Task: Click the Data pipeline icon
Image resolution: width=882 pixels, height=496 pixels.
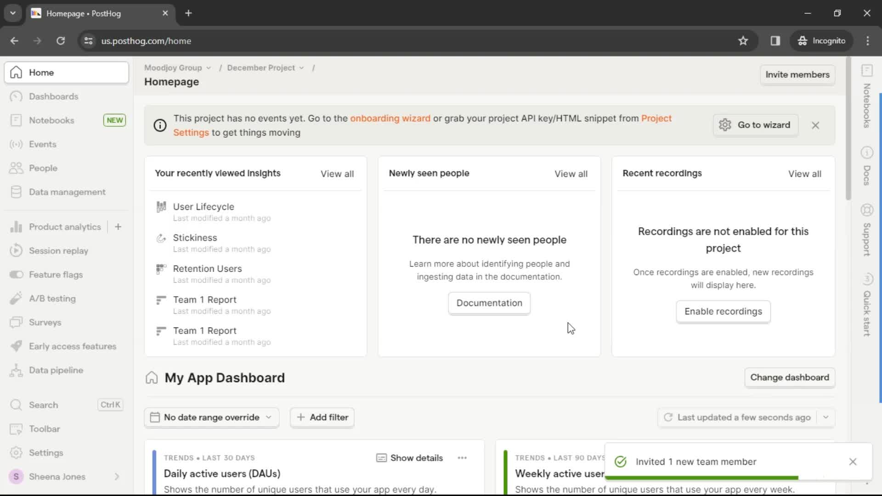Action: (x=16, y=370)
